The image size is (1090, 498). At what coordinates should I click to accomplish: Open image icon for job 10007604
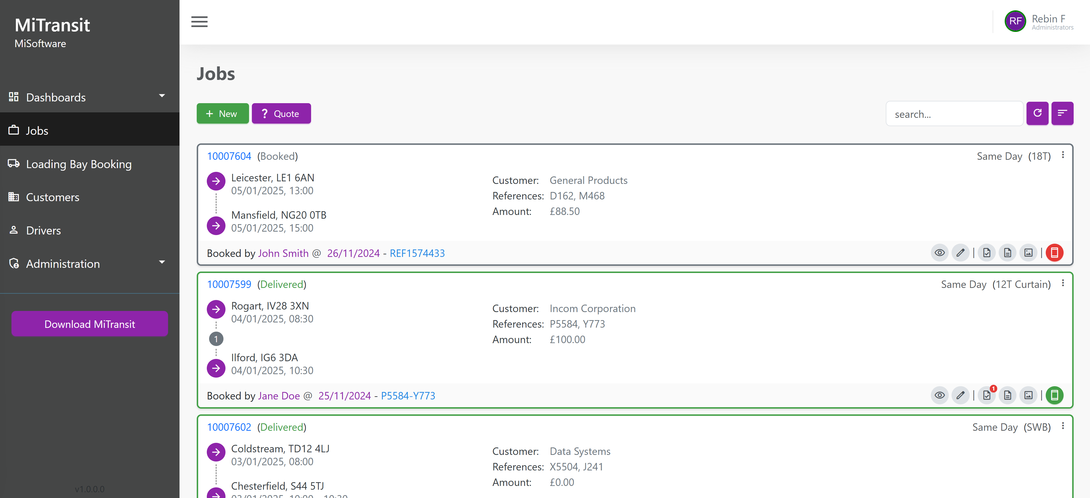(x=1028, y=253)
